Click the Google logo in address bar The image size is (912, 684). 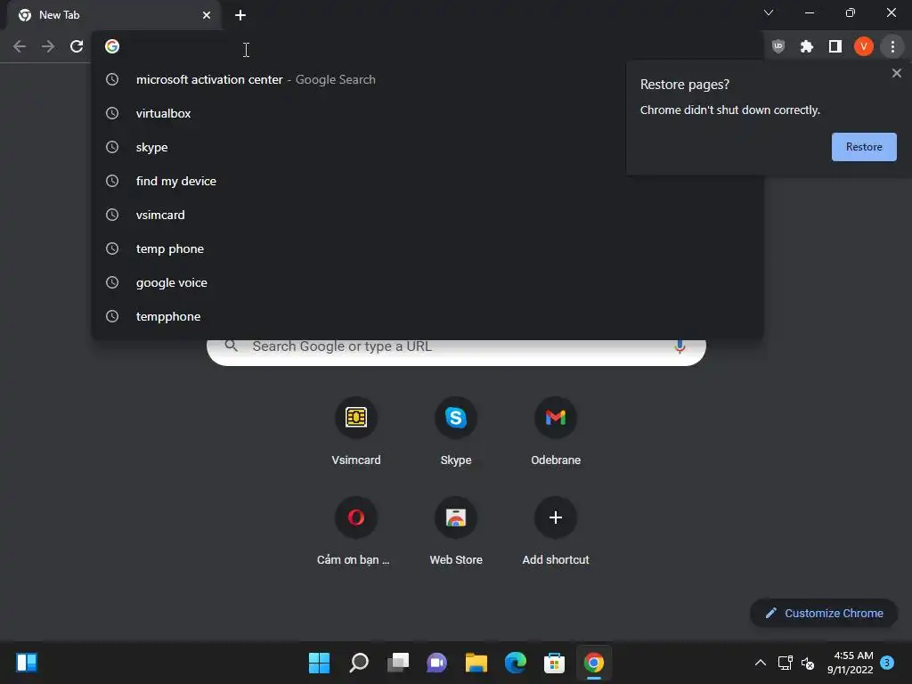pos(112,46)
